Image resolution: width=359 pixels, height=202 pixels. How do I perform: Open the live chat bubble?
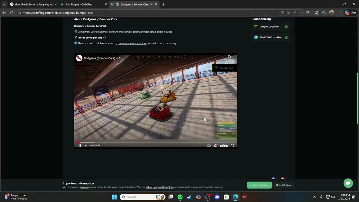pos(348,183)
